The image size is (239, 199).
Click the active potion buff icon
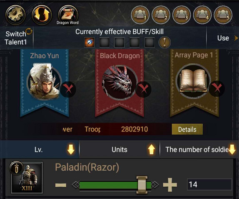(x=90, y=42)
